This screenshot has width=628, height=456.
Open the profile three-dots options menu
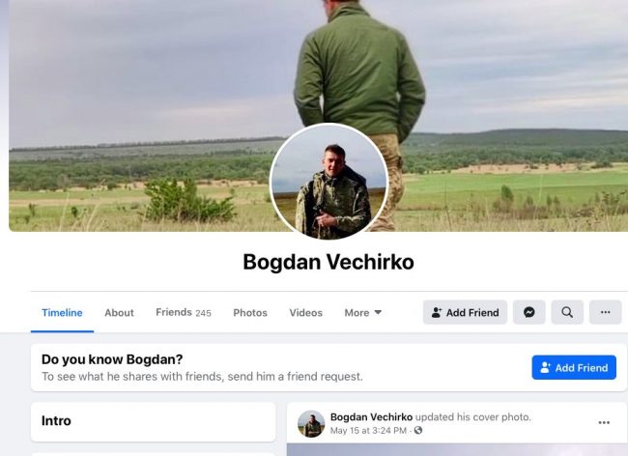tap(605, 312)
